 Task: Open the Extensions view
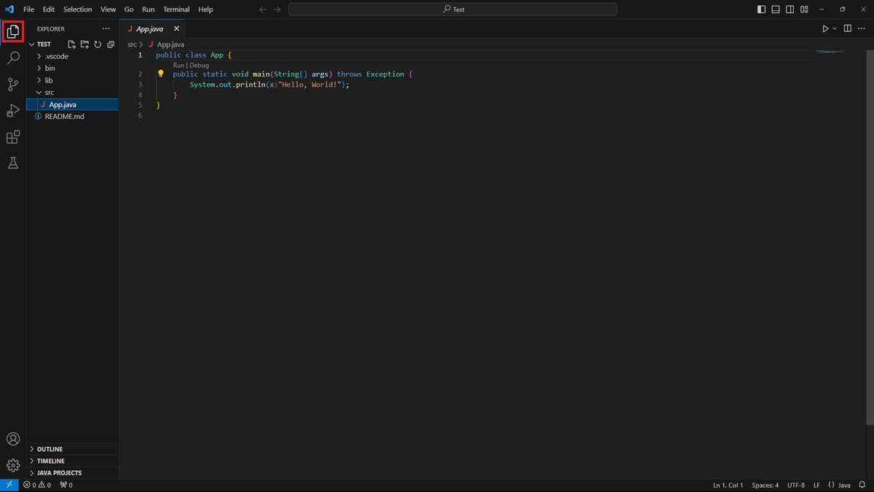point(12,136)
